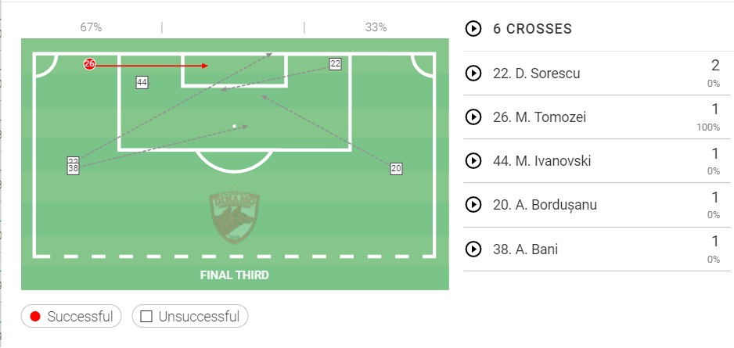Toggle the Unsuccessful crosses filter
734x348 pixels.
pyautogui.click(x=190, y=317)
